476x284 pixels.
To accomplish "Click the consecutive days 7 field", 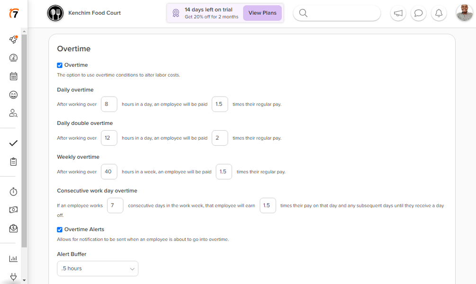I will click(115, 205).
